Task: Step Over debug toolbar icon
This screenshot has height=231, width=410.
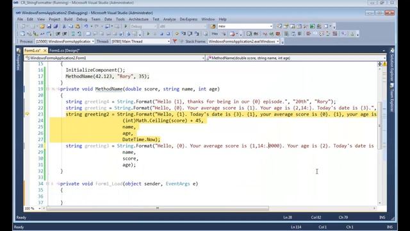Action: click(x=190, y=34)
